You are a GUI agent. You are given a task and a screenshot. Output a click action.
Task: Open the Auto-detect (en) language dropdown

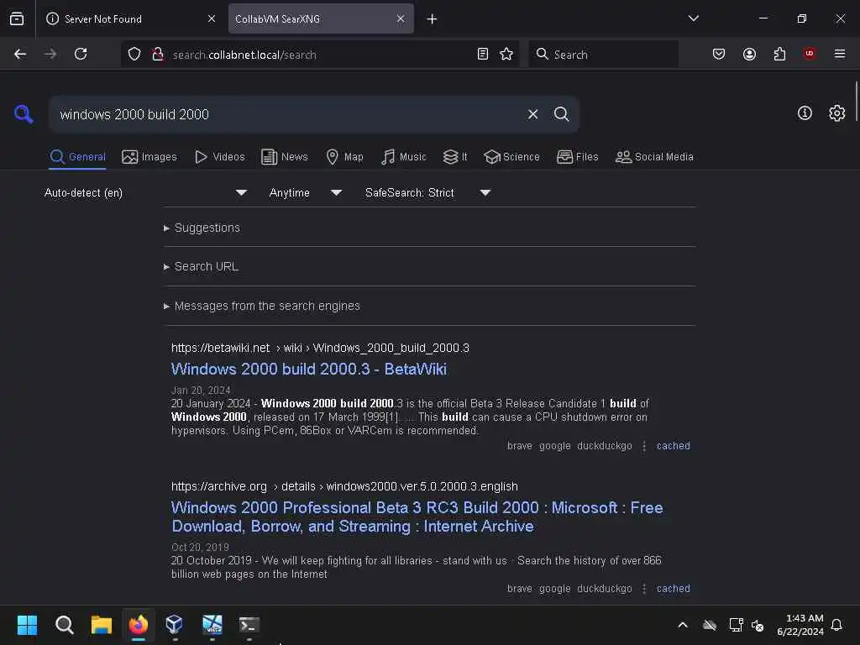(x=145, y=192)
